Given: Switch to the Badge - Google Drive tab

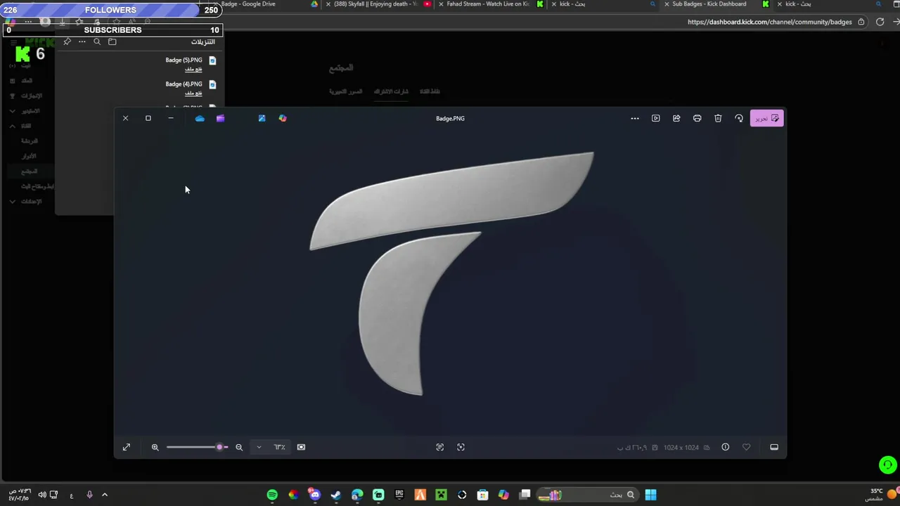Looking at the screenshot, I should tap(248, 4).
